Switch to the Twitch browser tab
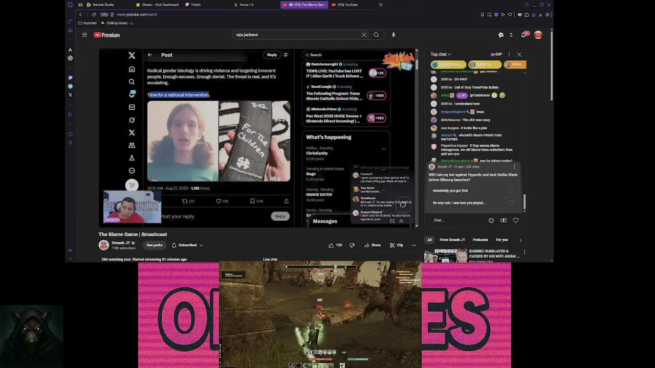655x368 pixels. pos(193,5)
